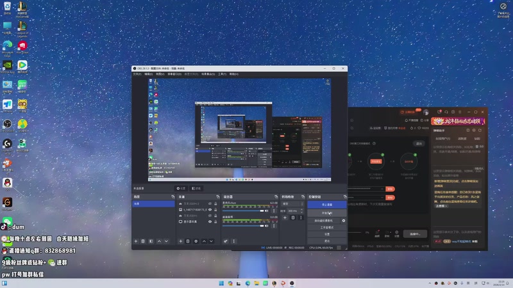The image size is (513, 288).
Task: Open source properties gear icon
Action: (x=196, y=241)
